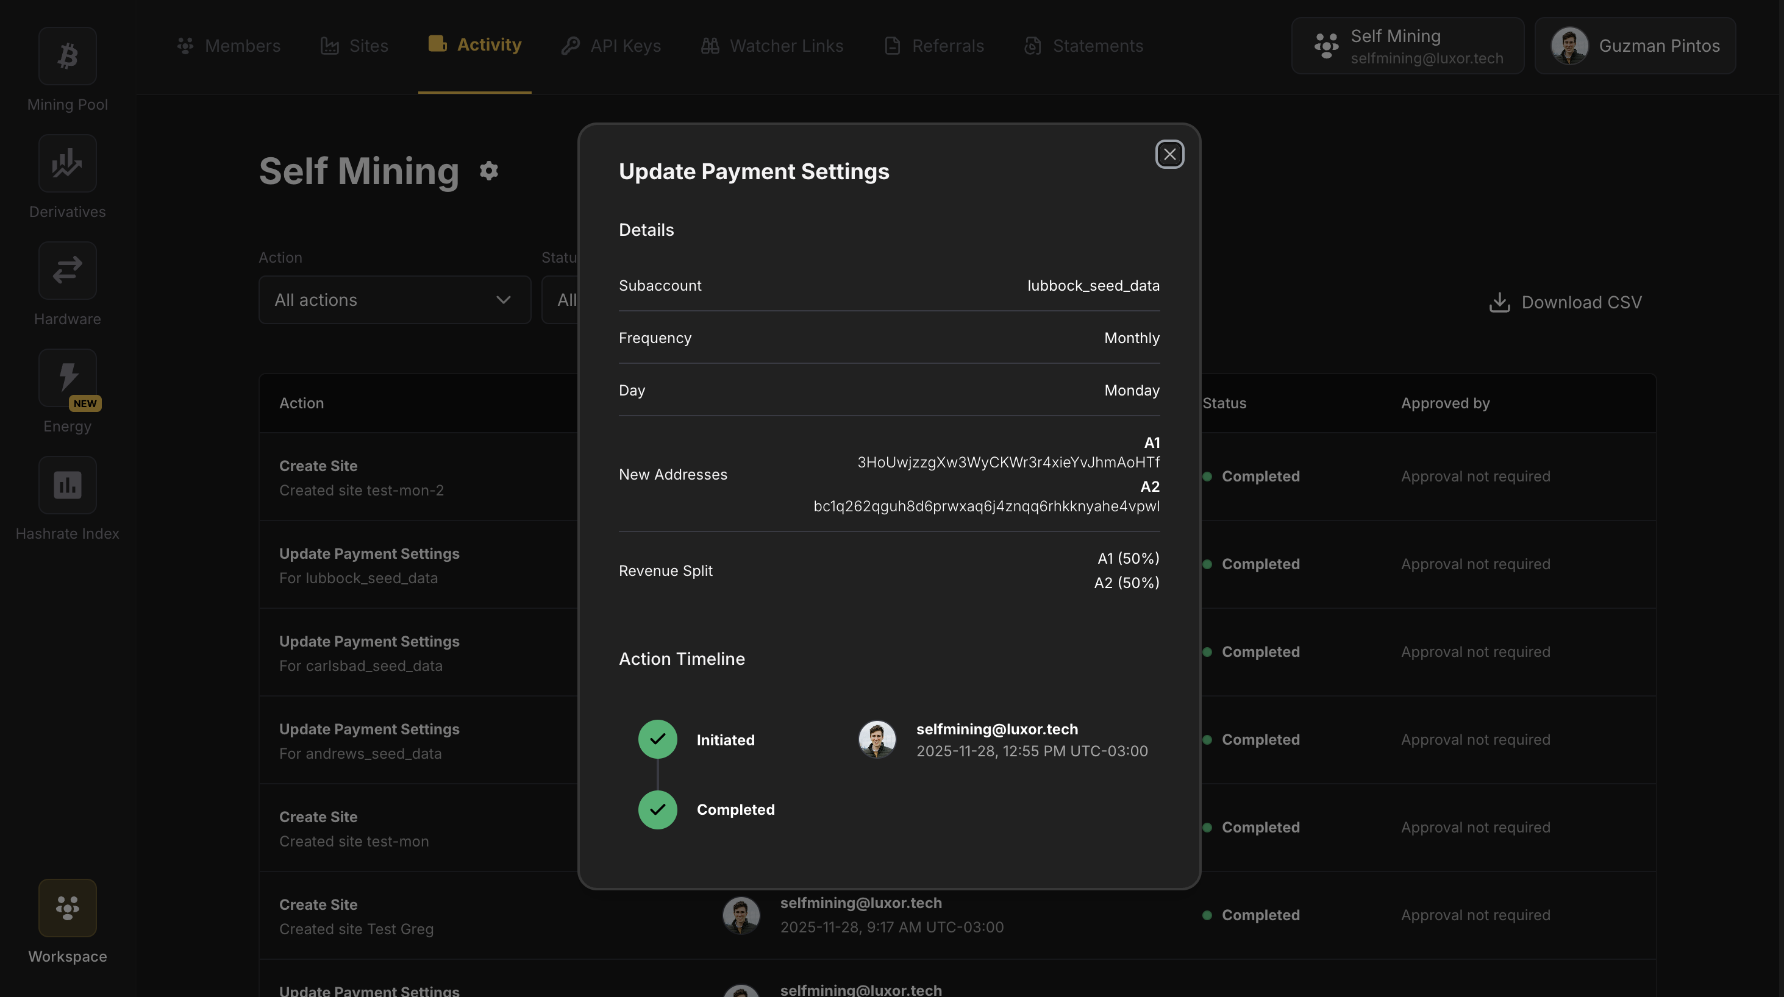Click the Approved by column header

tap(1444, 403)
